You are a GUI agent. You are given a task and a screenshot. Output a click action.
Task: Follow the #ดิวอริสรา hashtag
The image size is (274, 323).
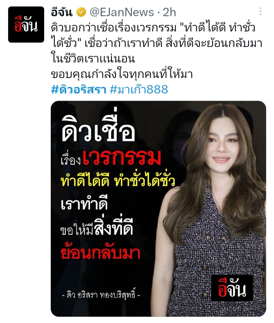click(79, 90)
